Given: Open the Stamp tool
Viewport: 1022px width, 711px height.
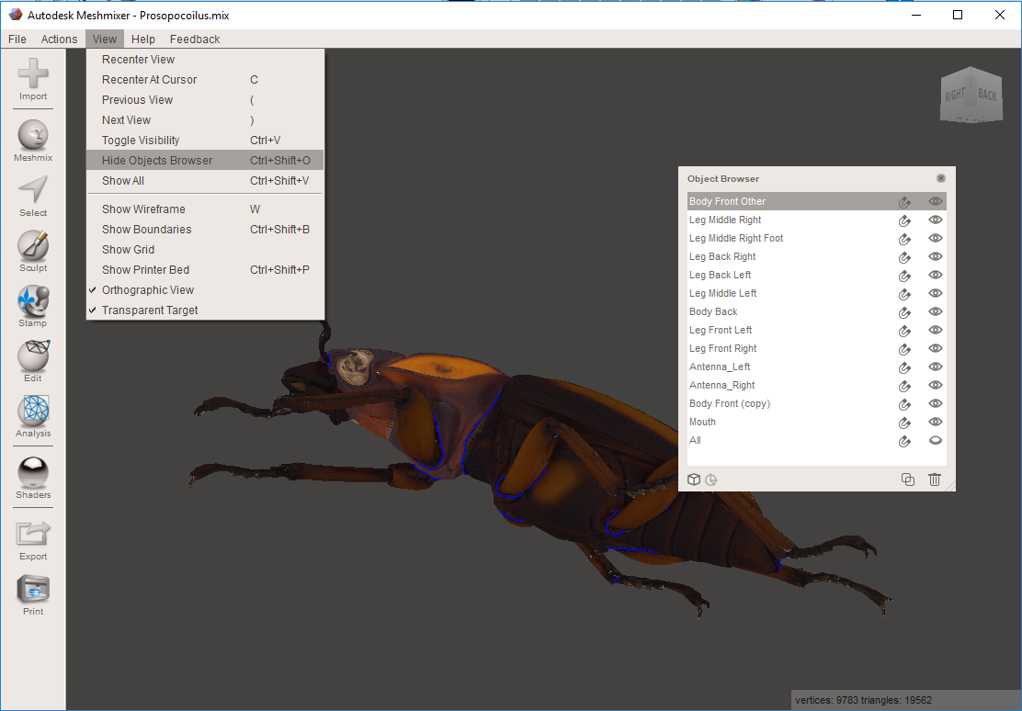Looking at the screenshot, I should (33, 305).
